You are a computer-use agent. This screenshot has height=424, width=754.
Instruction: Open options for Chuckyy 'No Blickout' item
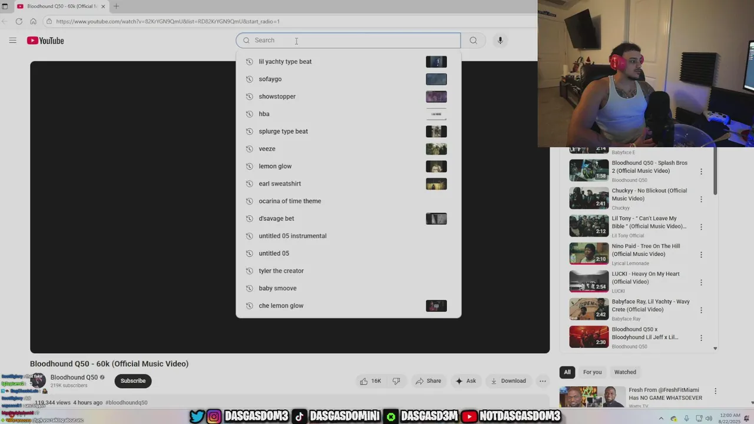click(701, 199)
